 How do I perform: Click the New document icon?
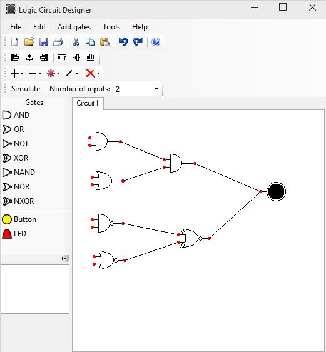[x=15, y=42]
